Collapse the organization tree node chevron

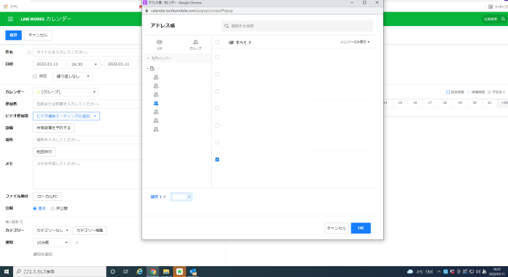tap(148, 69)
